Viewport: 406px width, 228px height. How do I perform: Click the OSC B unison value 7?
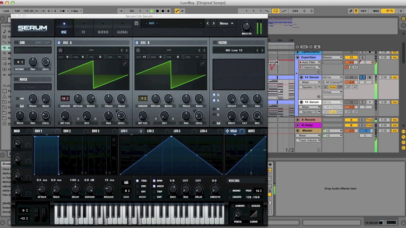[x=143, y=98]
